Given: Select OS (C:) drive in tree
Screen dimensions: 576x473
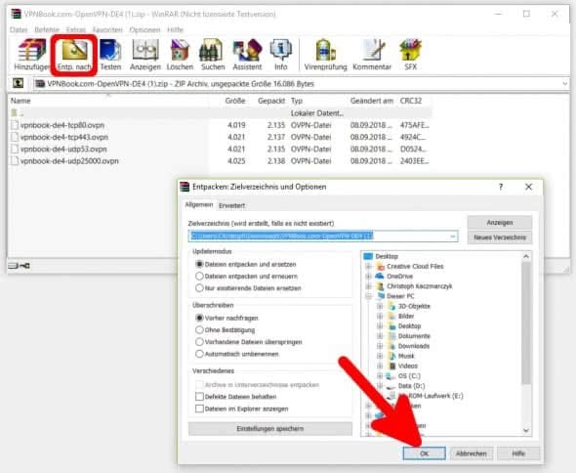Looking at the screenshot, I should (x=409, y=375).
